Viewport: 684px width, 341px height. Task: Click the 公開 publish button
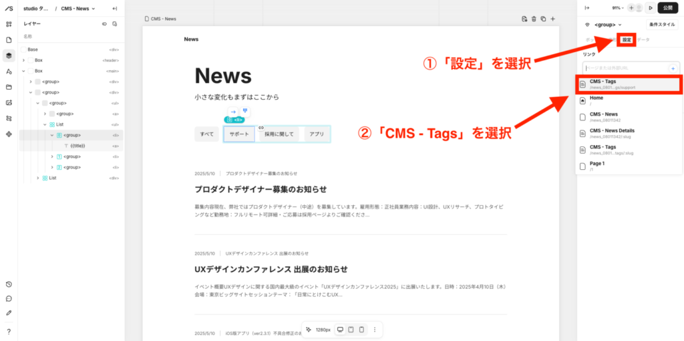point(669,8)
